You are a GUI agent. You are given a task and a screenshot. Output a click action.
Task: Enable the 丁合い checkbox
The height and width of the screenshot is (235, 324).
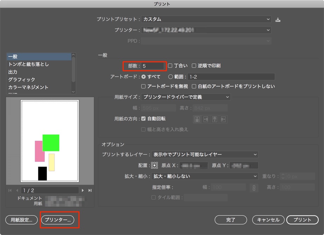click(x=170, y=66)
